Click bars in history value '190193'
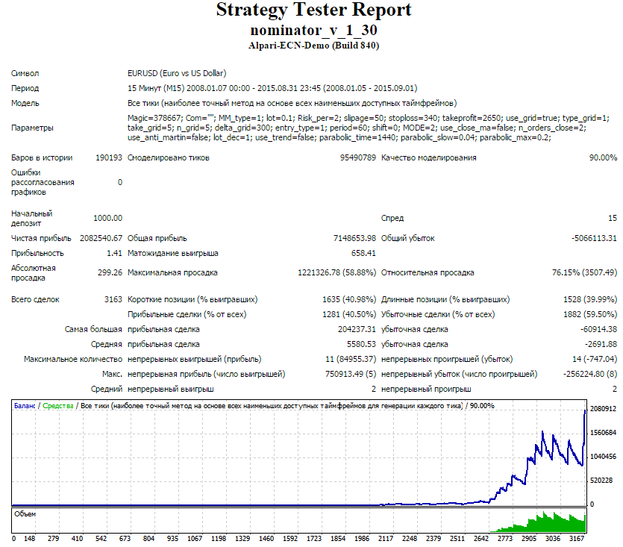 (108, 157)
